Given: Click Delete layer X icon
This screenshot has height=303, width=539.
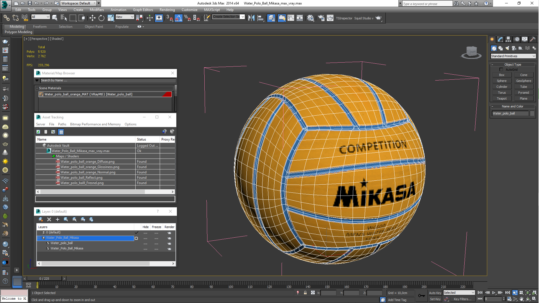Looking at the screenshot, I should [x=49, y=219].
